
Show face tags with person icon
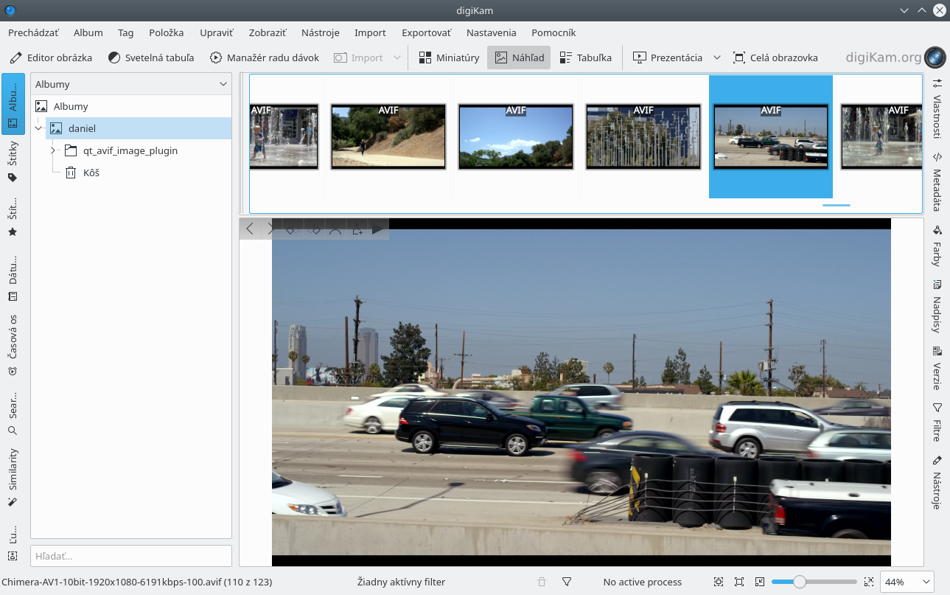335,229
